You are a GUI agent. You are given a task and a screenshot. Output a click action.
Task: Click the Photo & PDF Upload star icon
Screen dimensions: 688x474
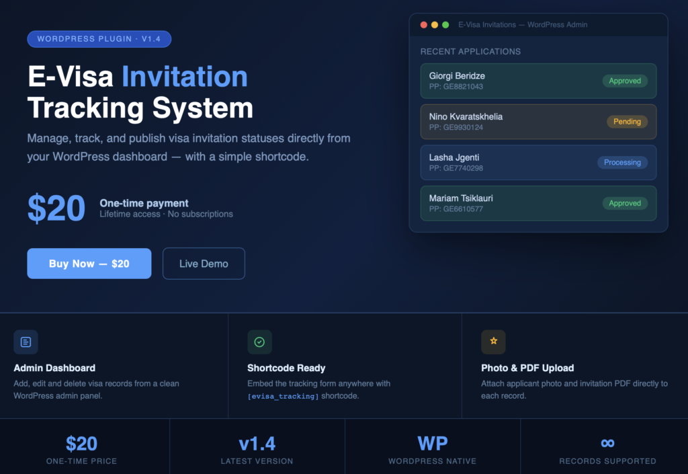493,342
